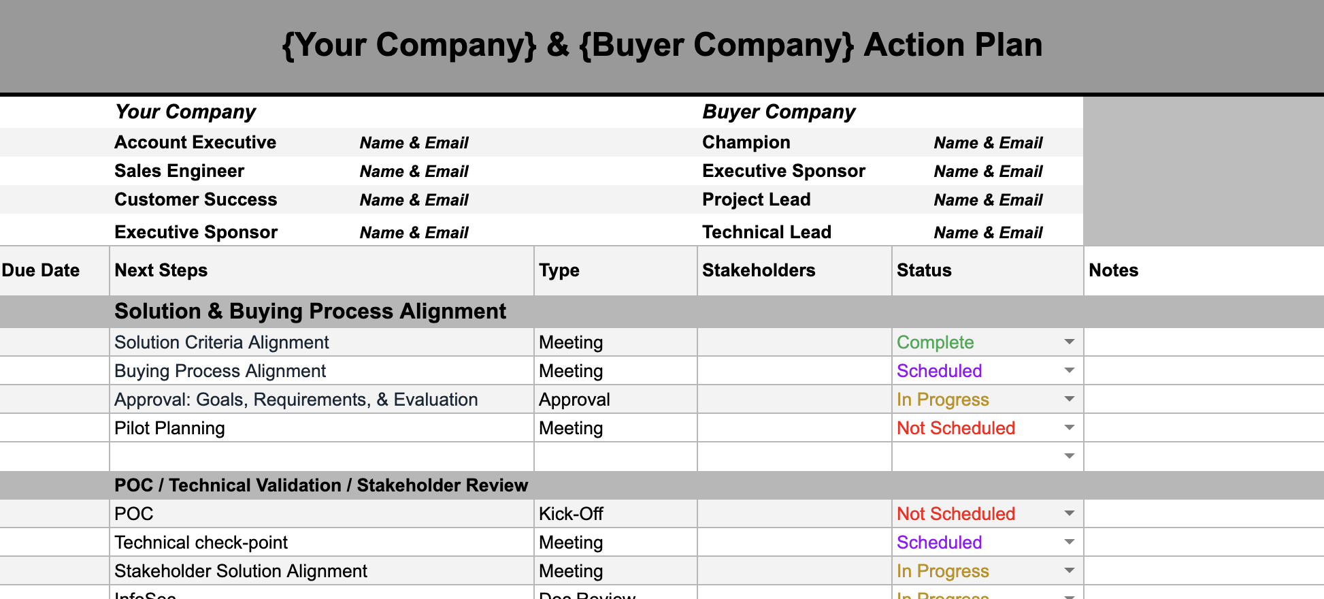Click the Kick-Off type cell for POC
The width and height of the screenshot is (1324, 599).
point(572,514)
